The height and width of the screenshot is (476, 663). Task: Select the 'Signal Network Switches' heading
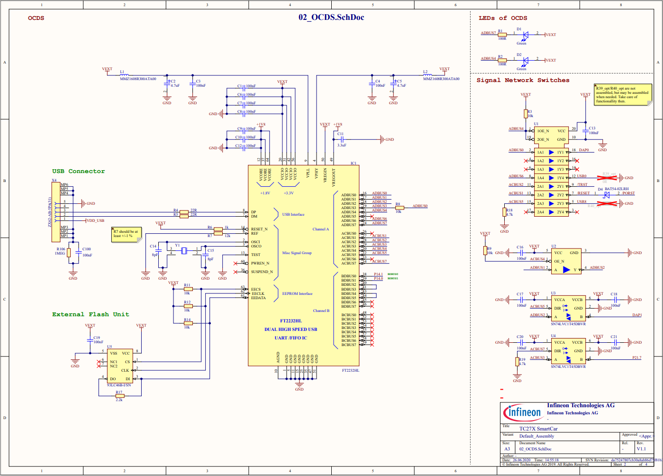tap(523, 81)
